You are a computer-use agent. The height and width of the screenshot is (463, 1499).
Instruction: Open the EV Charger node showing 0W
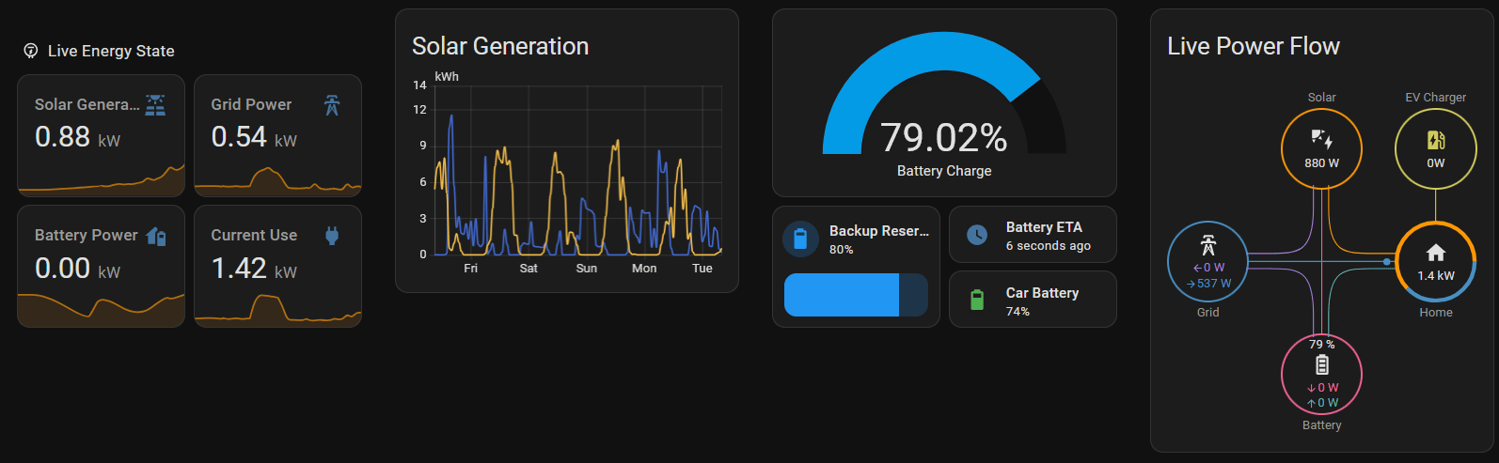pos(1435,148)
